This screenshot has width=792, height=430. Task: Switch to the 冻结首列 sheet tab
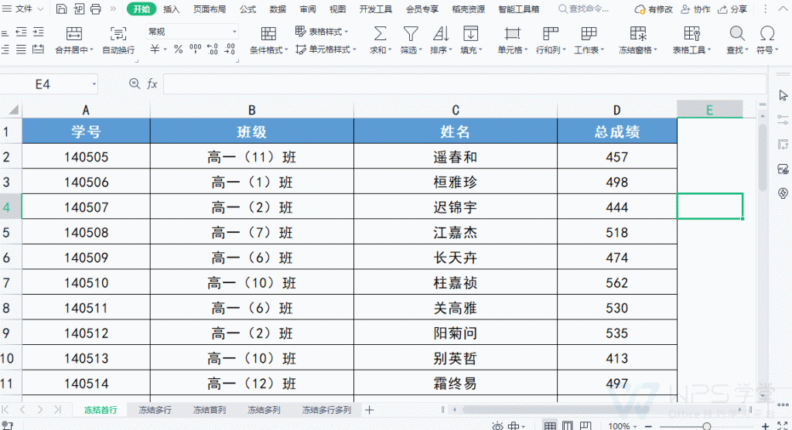209,410
